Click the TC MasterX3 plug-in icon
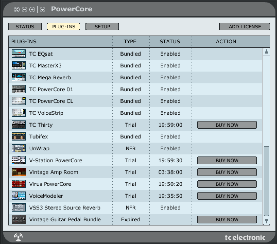Image resolution: width=277 pixels, height=244 pixels. [19, 66]
